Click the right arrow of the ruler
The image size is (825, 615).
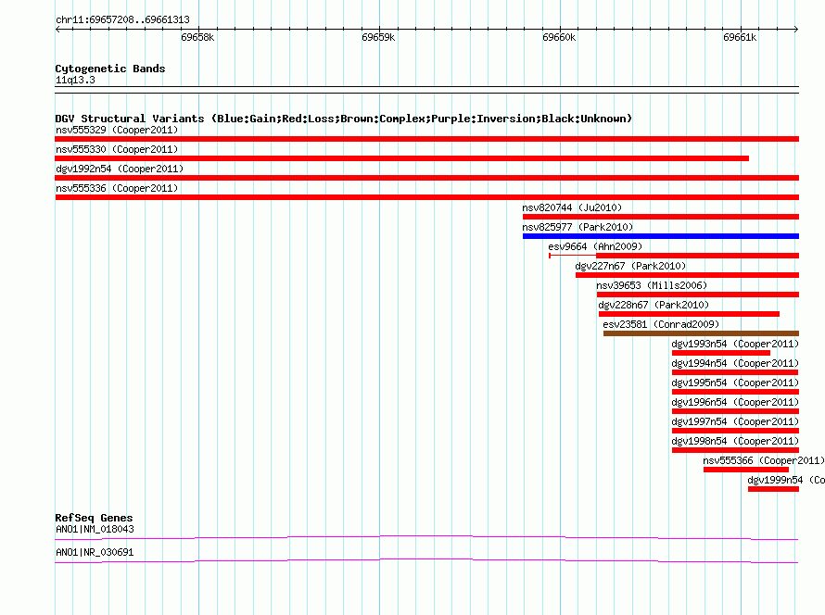pyautogui.click(x=796, y=29)
